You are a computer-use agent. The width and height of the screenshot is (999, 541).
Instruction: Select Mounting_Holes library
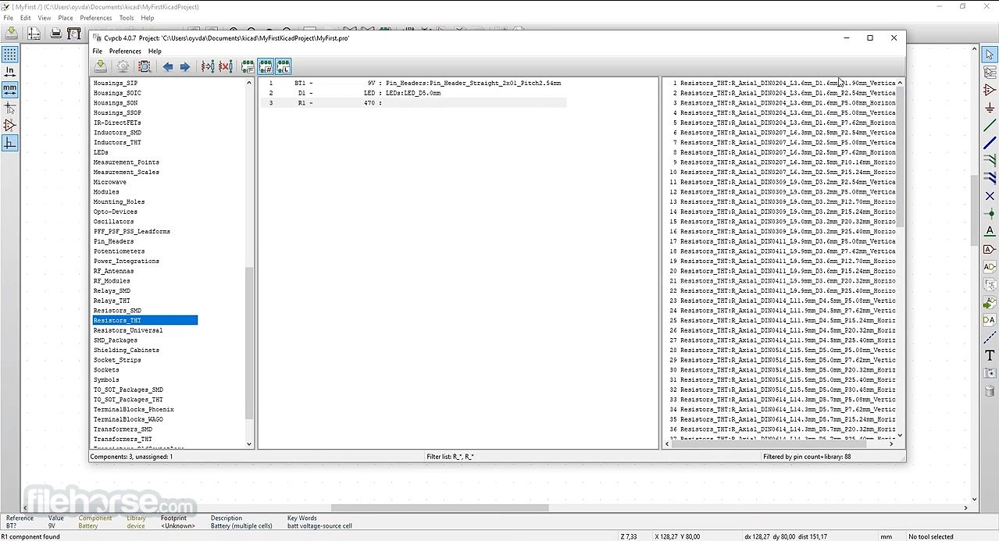coord(119,201)
